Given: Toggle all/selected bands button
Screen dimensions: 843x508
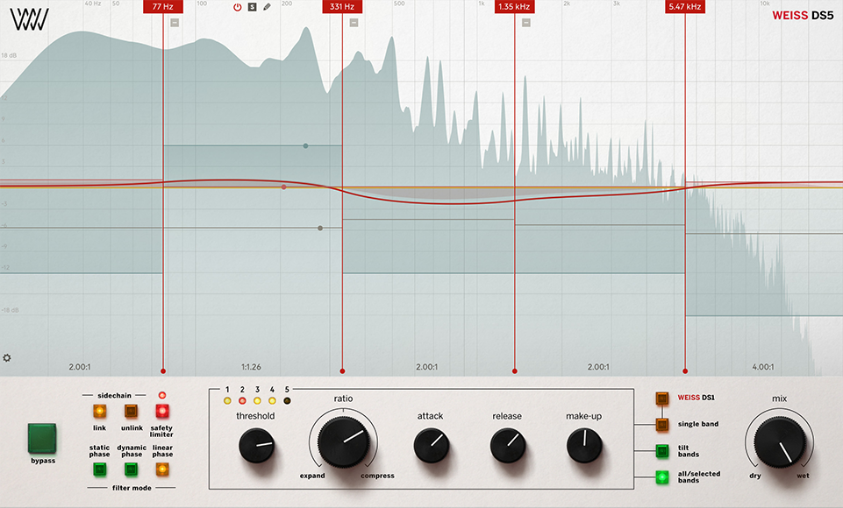Looking at the screenshot, I should 661,476.
